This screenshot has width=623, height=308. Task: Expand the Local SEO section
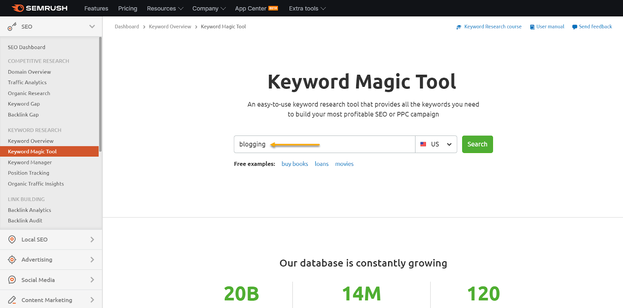(92, 239)
